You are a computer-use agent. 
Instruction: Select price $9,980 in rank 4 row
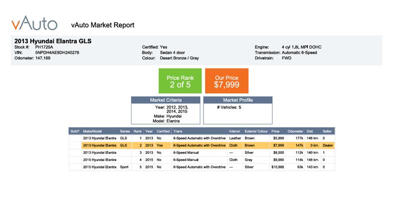click(x=279, y=160)
